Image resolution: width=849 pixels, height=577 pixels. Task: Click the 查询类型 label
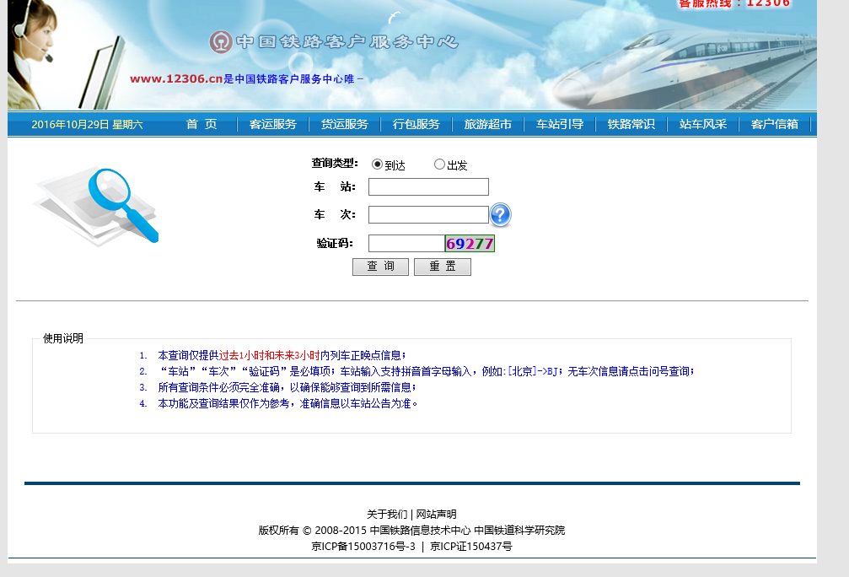coord(334,163)
